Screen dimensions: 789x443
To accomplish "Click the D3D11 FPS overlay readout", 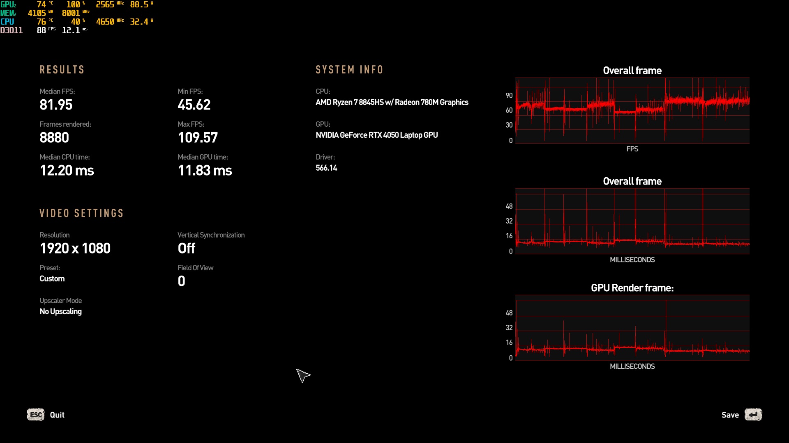I will click(x=41, y=30).
